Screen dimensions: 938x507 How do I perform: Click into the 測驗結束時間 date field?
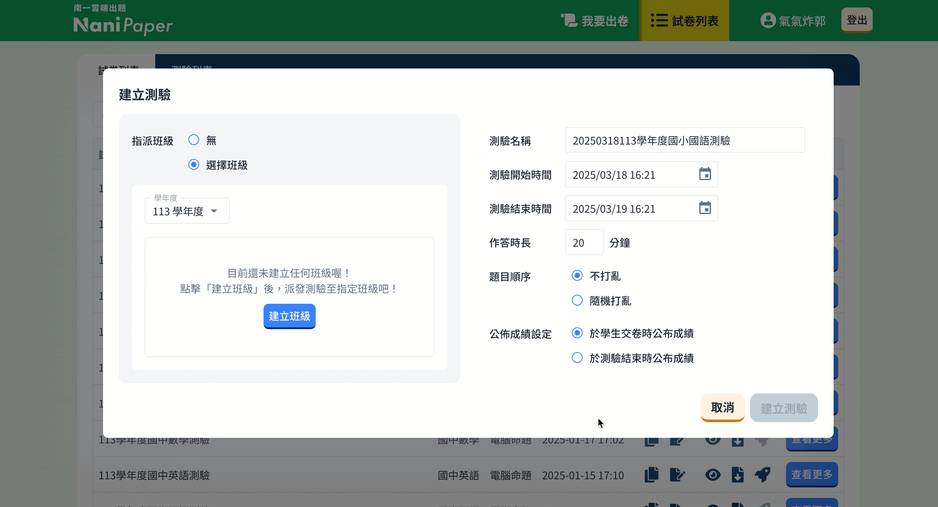point(641,208)
